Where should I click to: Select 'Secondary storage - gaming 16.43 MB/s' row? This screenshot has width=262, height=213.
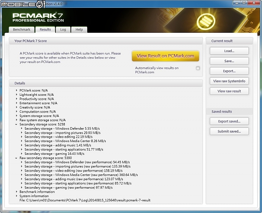pyautogui.click(x=54, y=154)
